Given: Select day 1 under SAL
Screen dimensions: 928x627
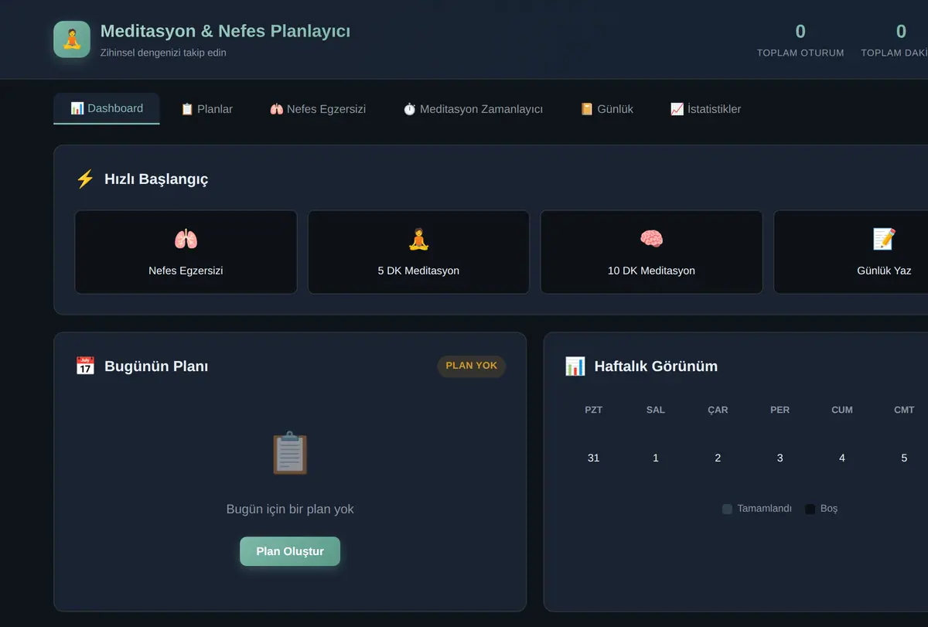Looking at the screenshot, I should tap(656, 458).
